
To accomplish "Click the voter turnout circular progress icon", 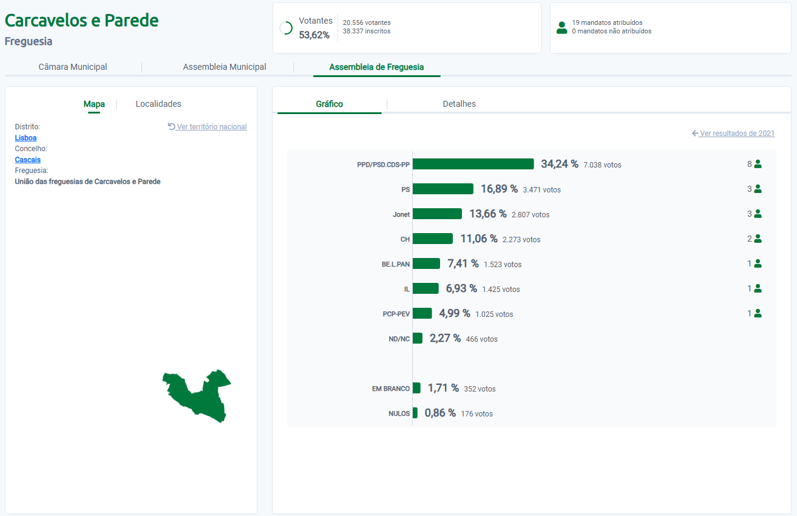I will (x=286, y=28).
